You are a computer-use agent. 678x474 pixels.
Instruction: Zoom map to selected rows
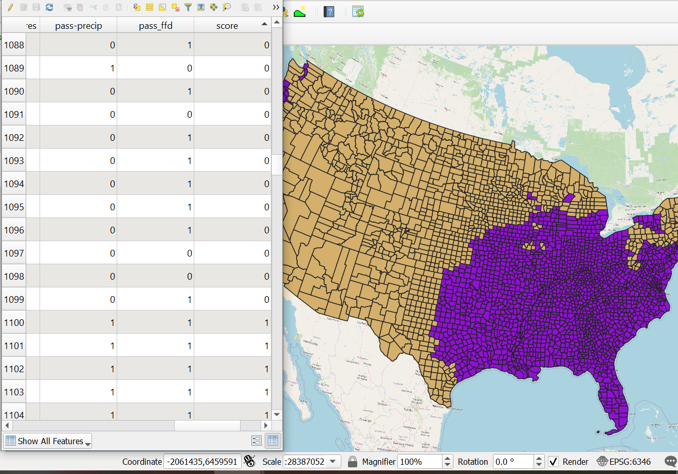point(227,7)
